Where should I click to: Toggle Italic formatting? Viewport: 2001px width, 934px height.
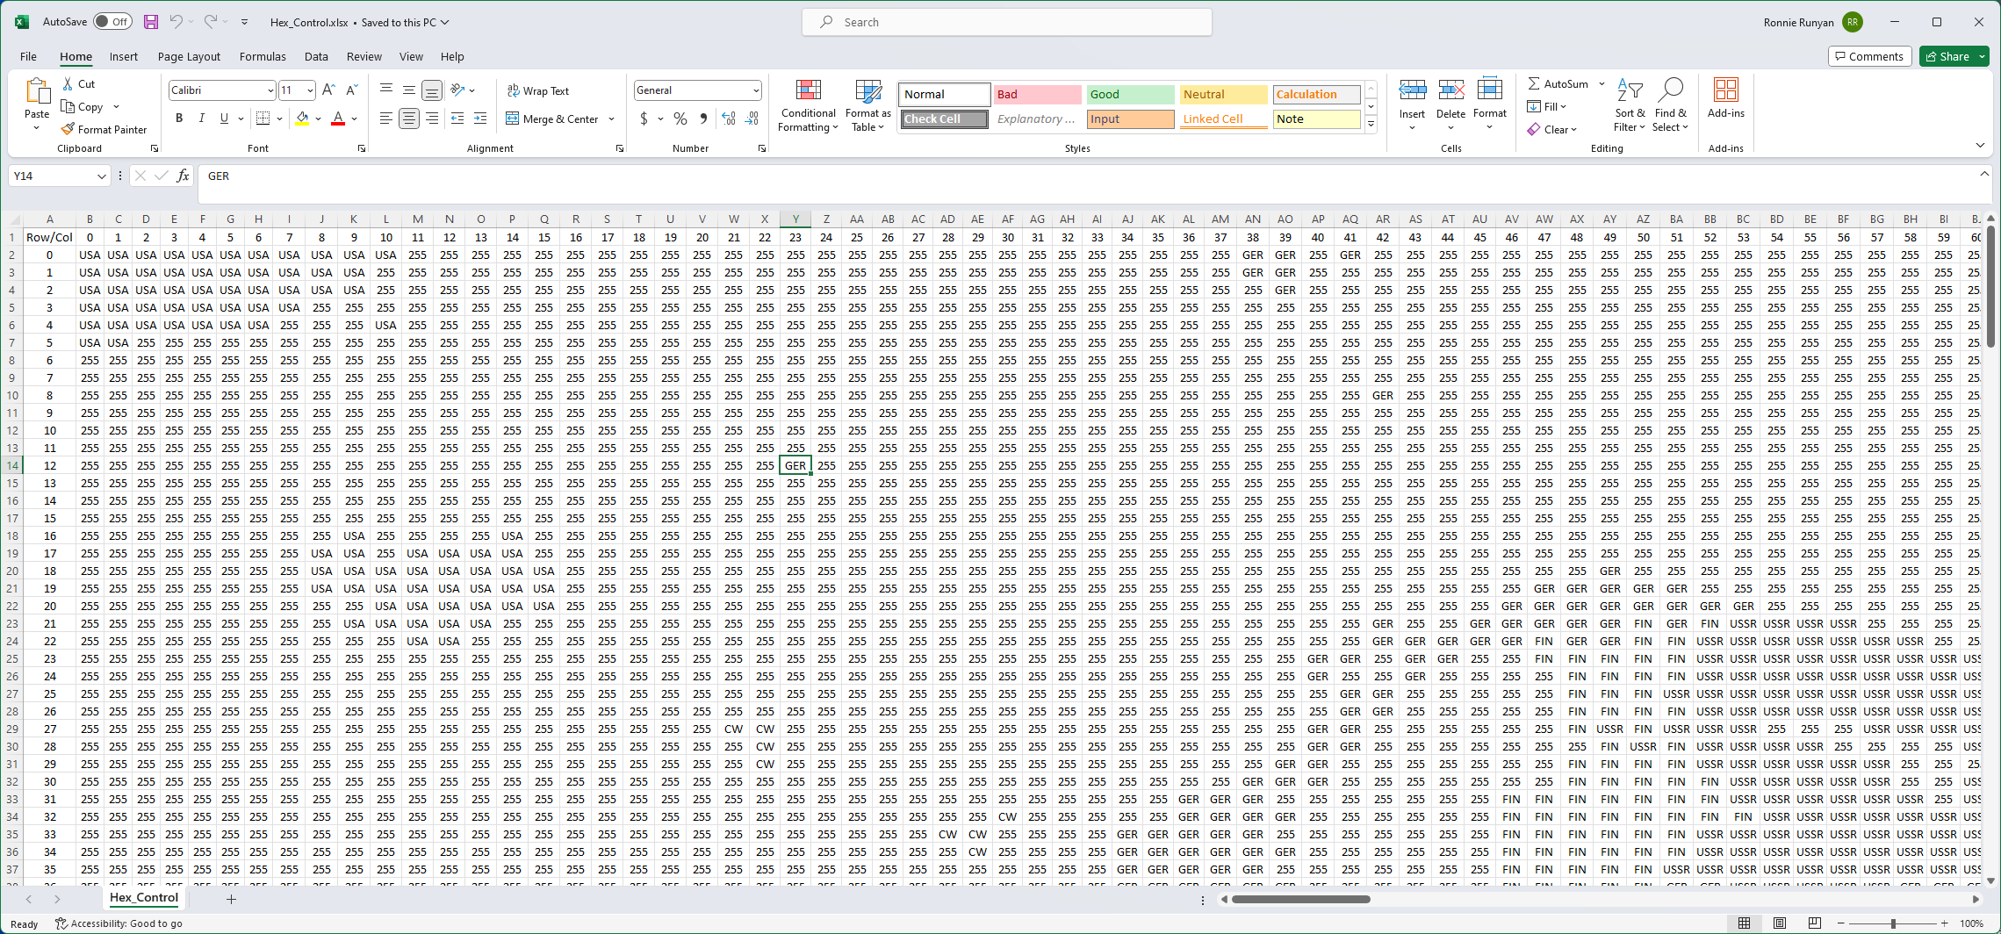click(202, 119)
